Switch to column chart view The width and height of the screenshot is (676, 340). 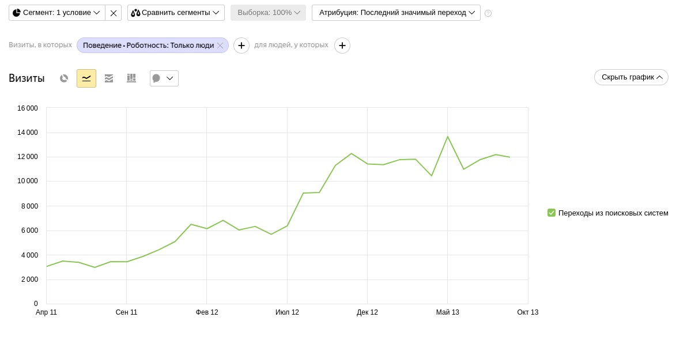(x=131, y=78)
